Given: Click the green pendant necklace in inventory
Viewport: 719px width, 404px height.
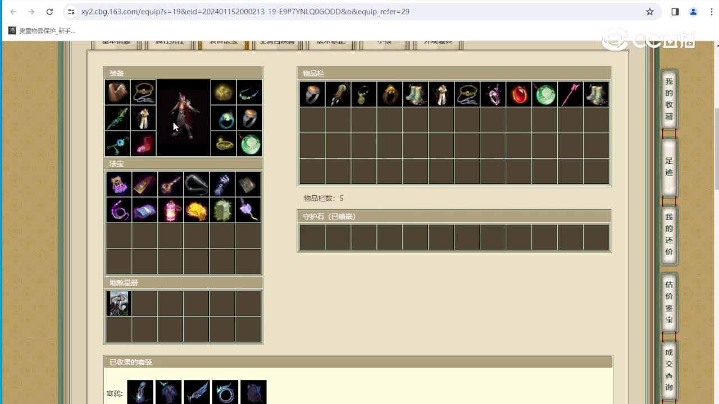Looking at the screenshot, I should (x=363, y=94).
